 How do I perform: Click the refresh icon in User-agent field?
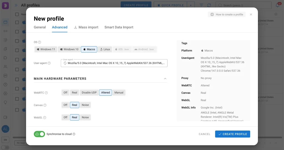point(65,63)
